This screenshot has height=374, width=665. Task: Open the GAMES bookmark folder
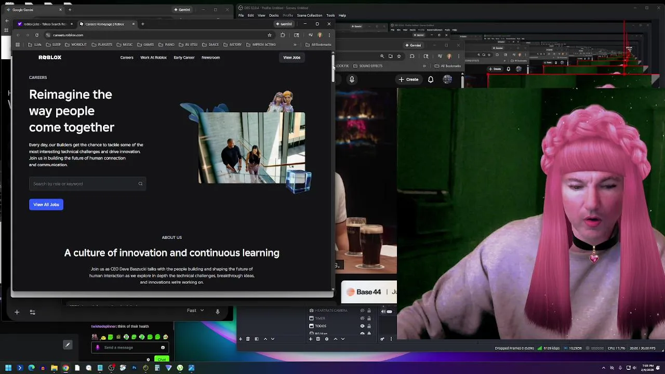[x=145, y=45]
